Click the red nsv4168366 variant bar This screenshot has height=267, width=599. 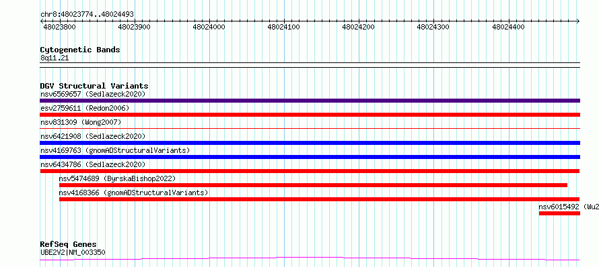(x=320, y=199)
